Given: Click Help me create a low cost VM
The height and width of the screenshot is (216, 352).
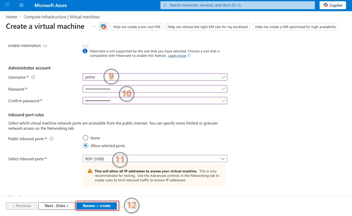Looking at the screenshot, I should coord(136,27).
